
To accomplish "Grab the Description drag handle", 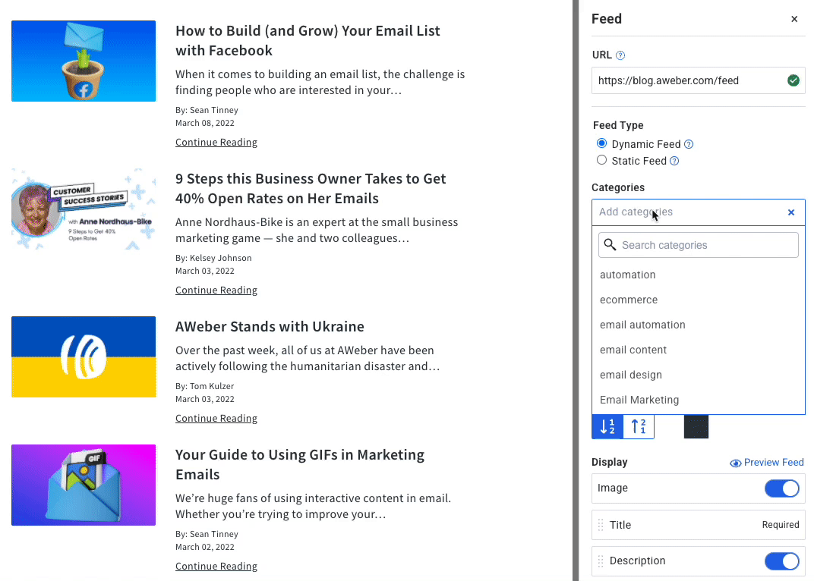I will 600,561.
